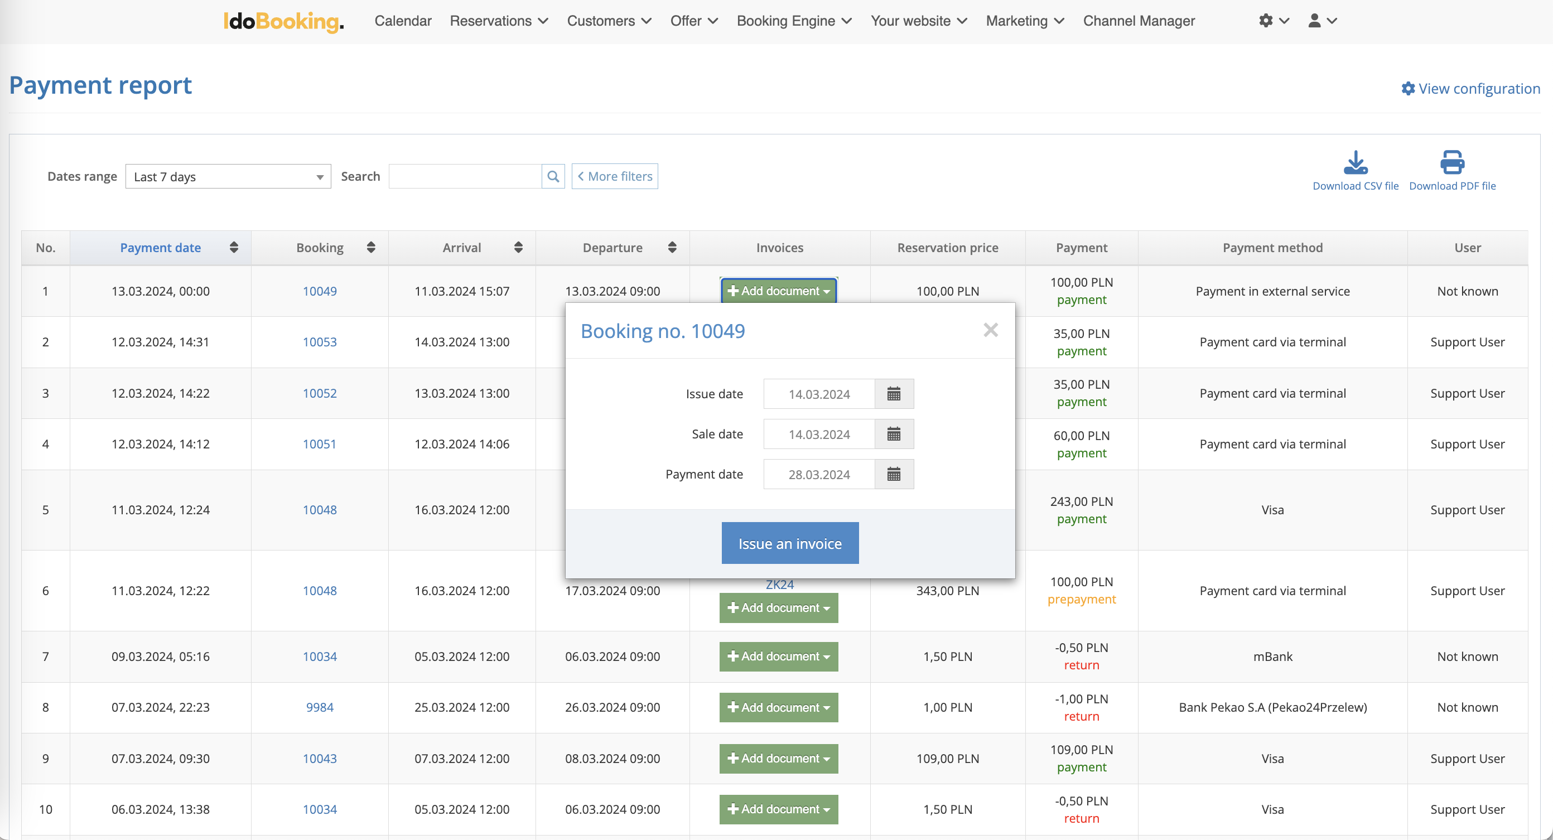
Task: Open the Payment date calendar picker in dialog
Action: pos(894,475)
